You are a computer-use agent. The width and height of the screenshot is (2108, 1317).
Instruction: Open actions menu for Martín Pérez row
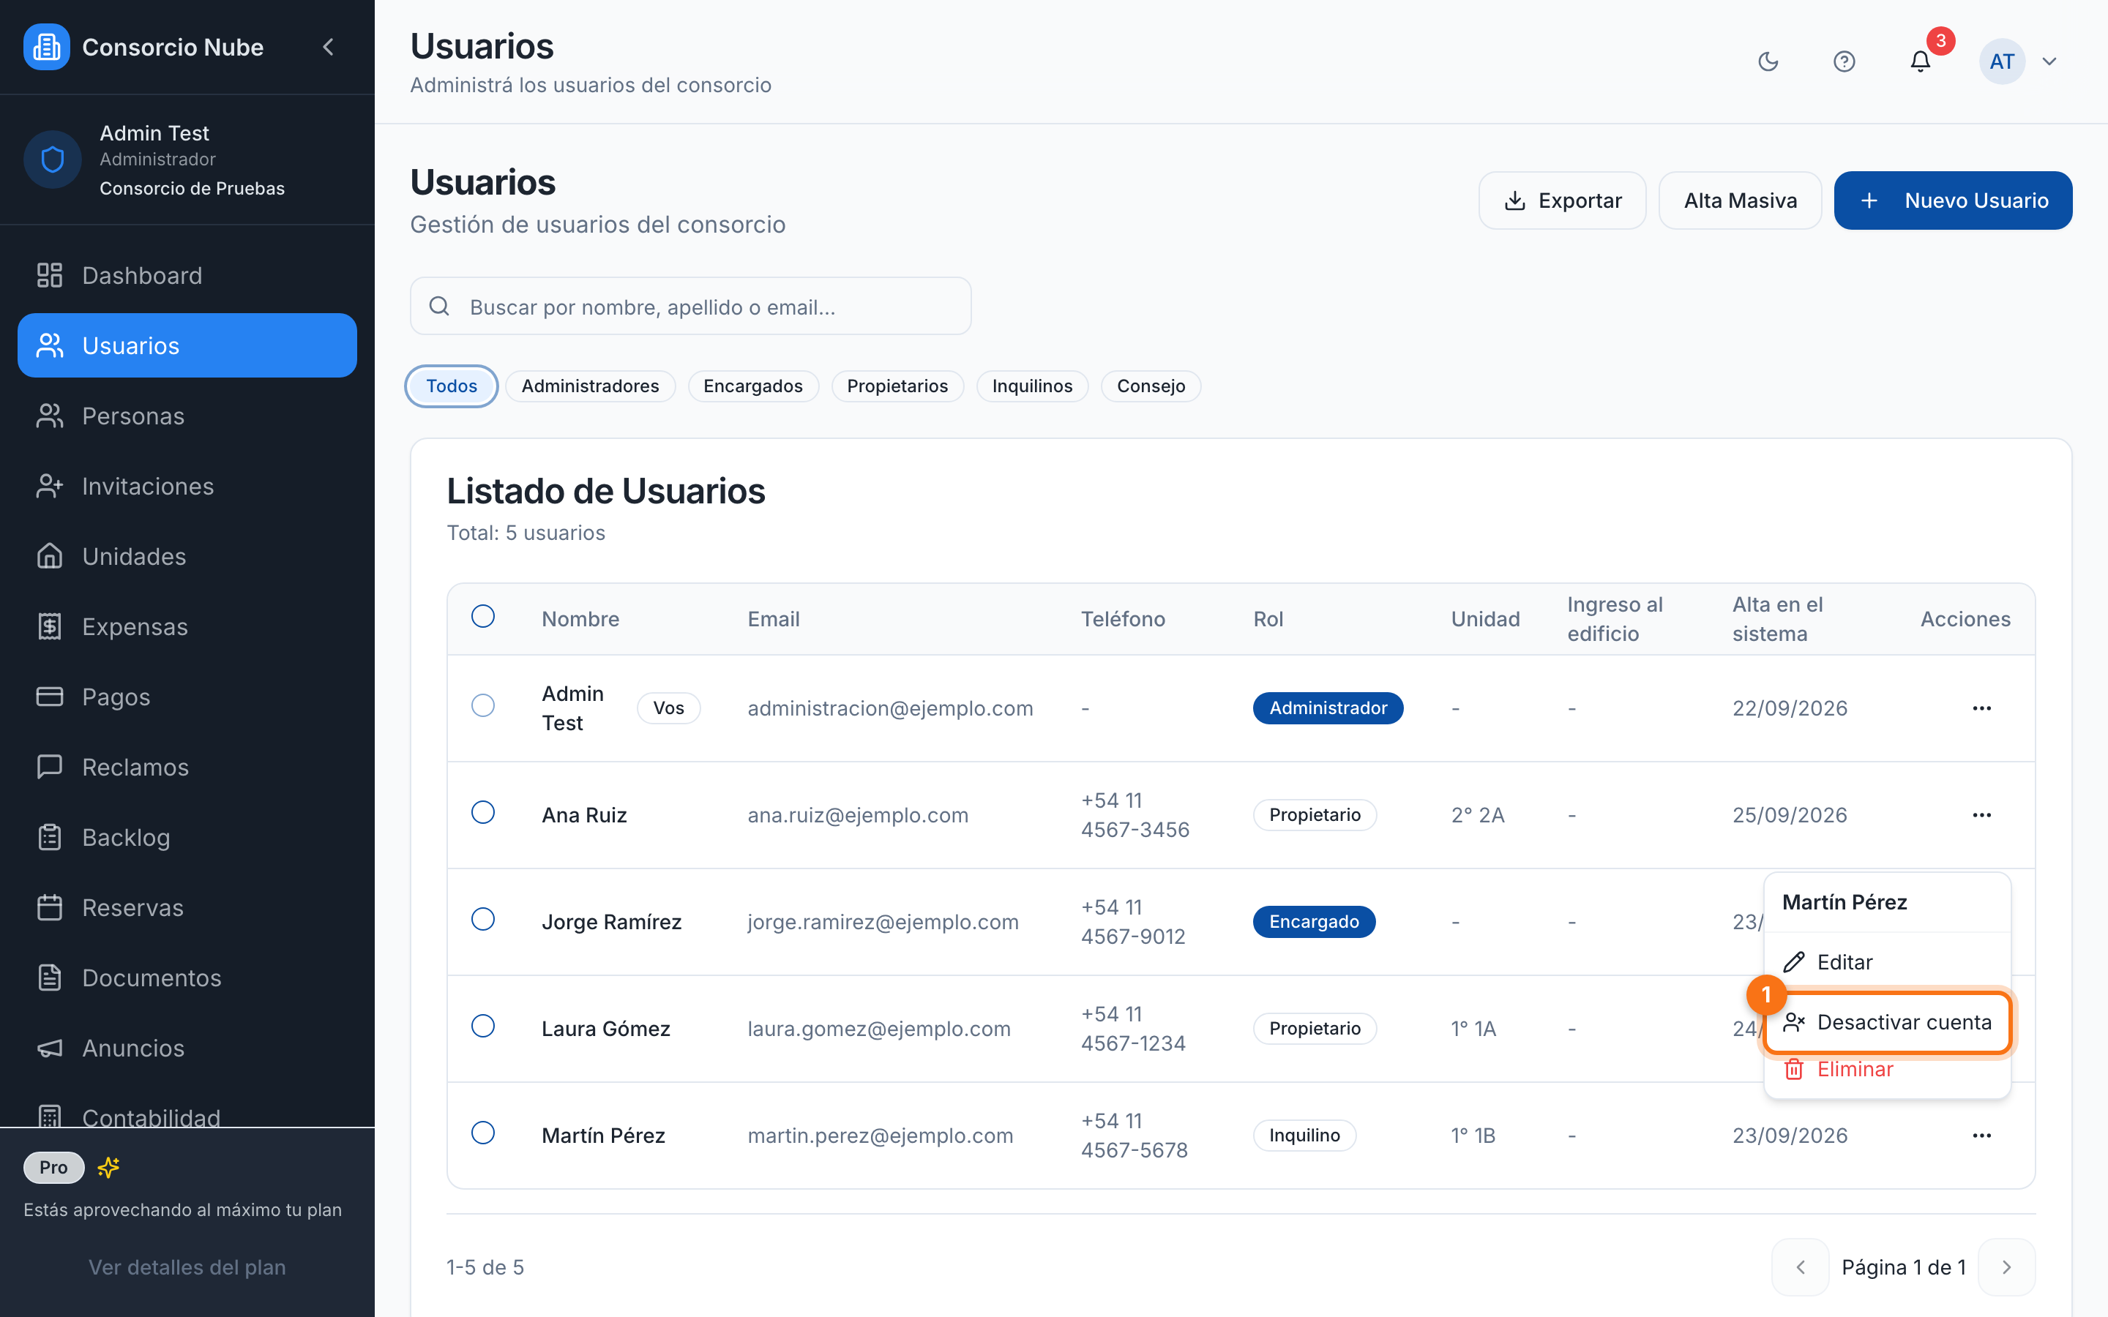(x=1981, y=1136)
